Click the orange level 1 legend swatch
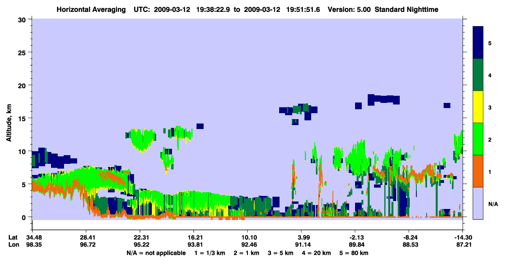The image size is (514, 264). pos(478,171)
